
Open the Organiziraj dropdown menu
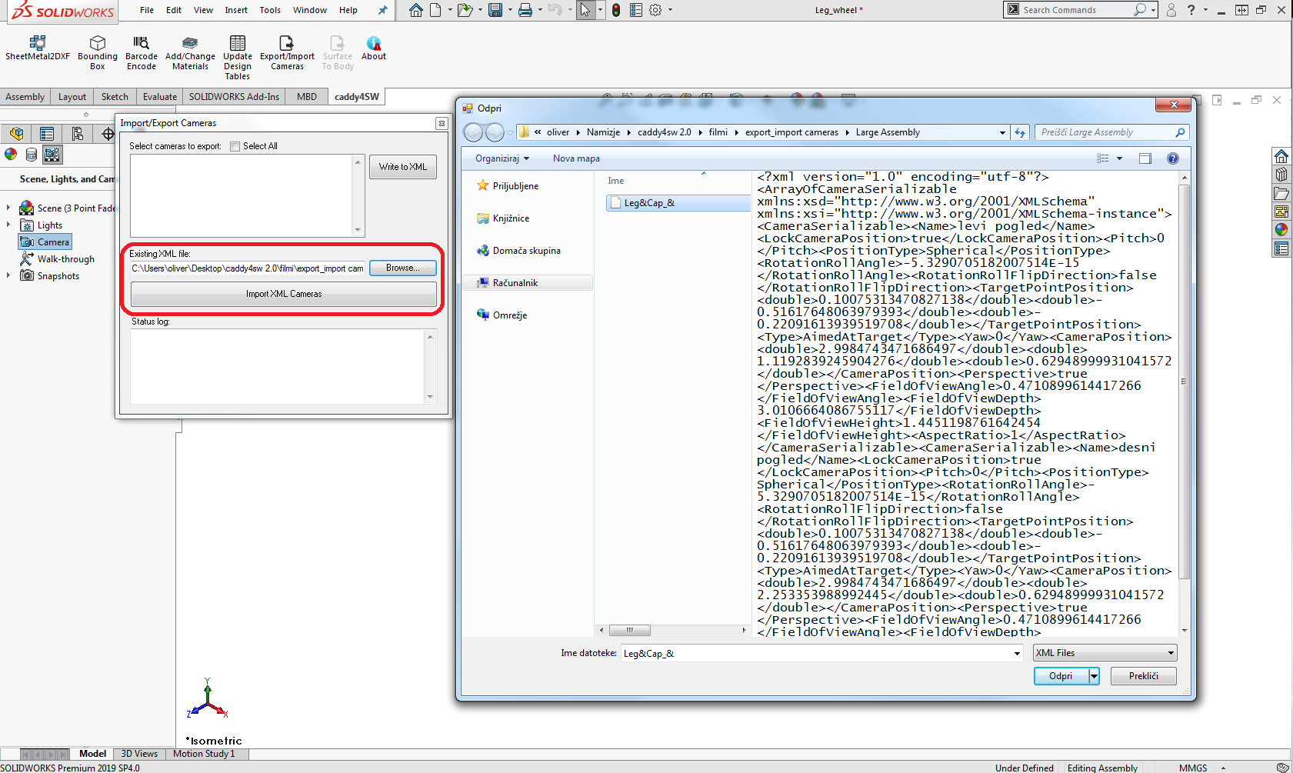coord(502,158)
